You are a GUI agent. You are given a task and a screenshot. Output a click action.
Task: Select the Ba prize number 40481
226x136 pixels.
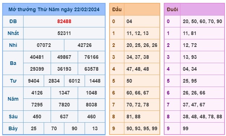pos(37,57)
